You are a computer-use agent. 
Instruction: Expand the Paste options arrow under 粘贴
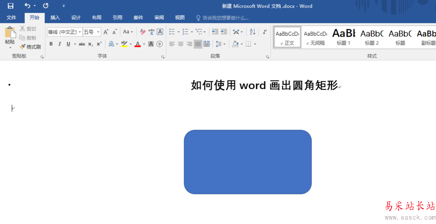pos(10,47)
